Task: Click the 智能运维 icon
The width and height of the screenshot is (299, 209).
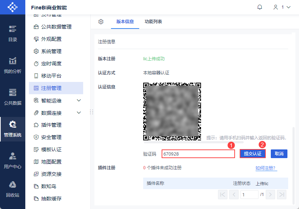Action: click(x=36, y=100)
